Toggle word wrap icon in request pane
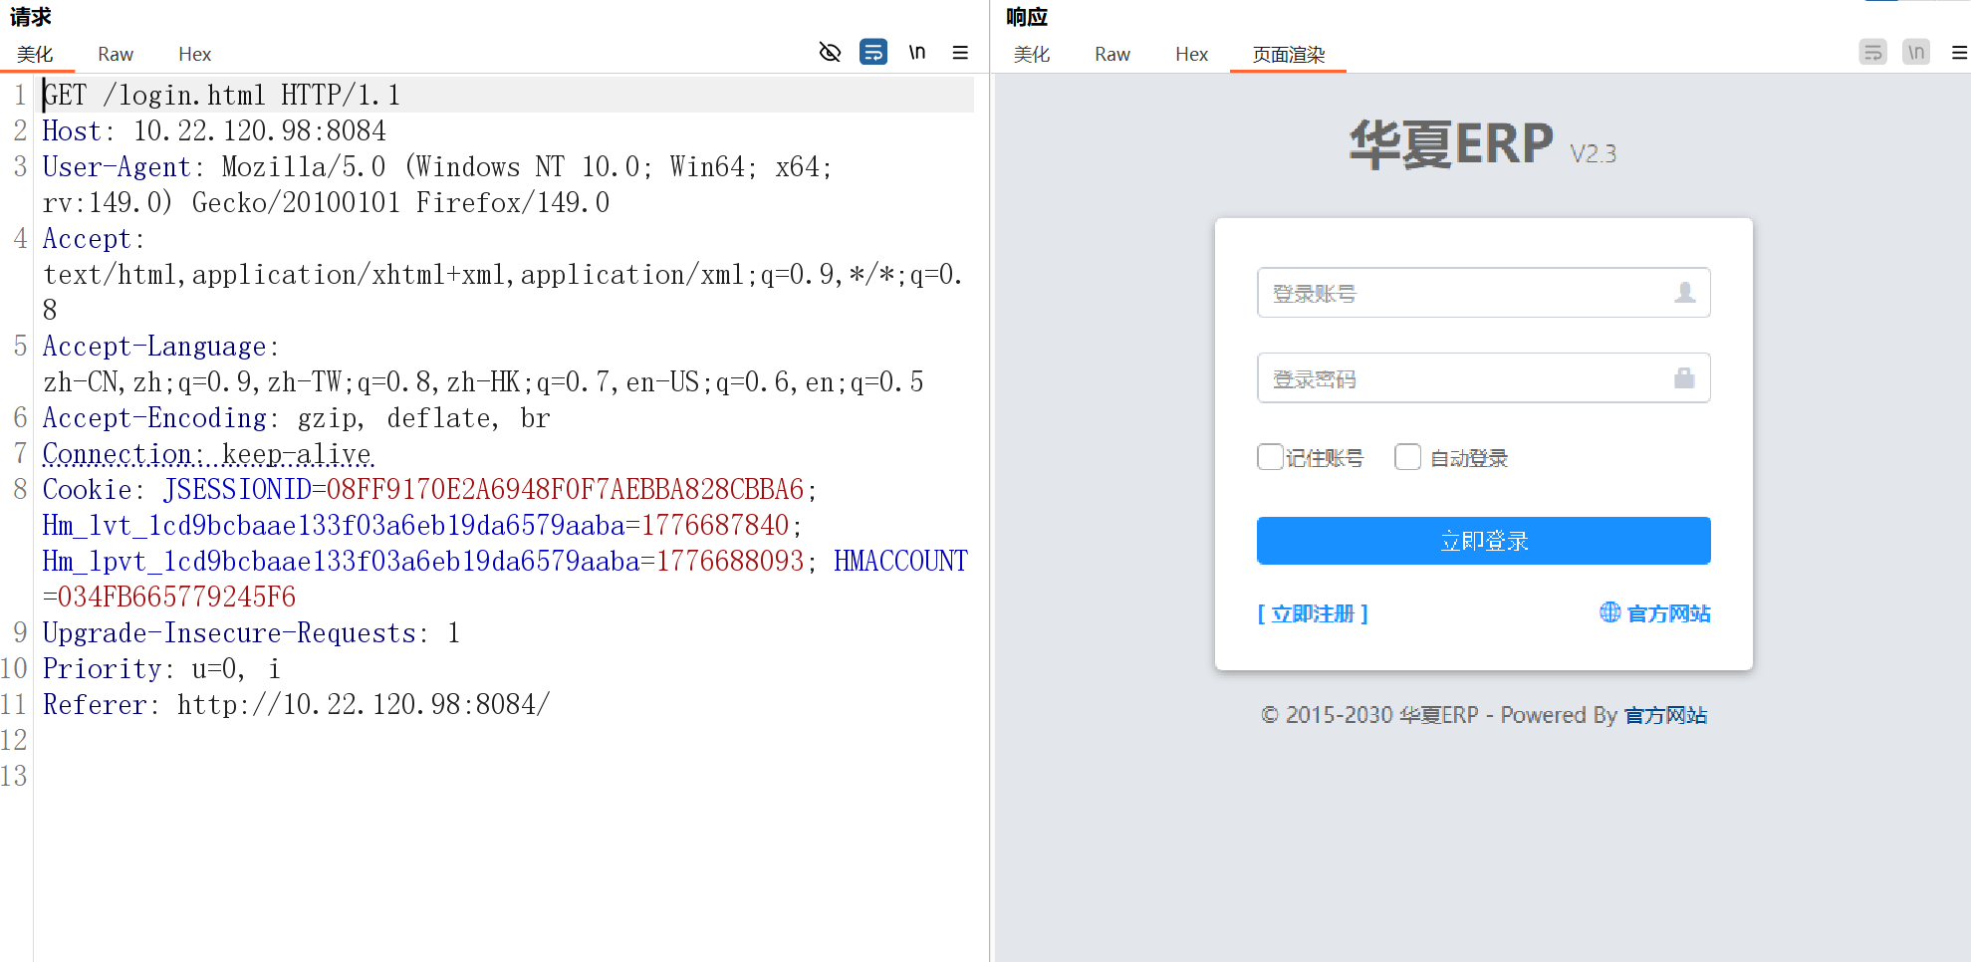 click(x=873, y=52)
